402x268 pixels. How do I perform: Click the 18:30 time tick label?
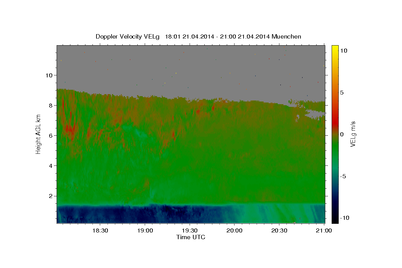coord(100,230)
